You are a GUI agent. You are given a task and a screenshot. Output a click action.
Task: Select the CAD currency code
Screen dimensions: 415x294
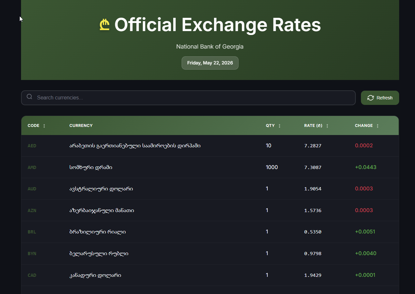pos(32,275)
